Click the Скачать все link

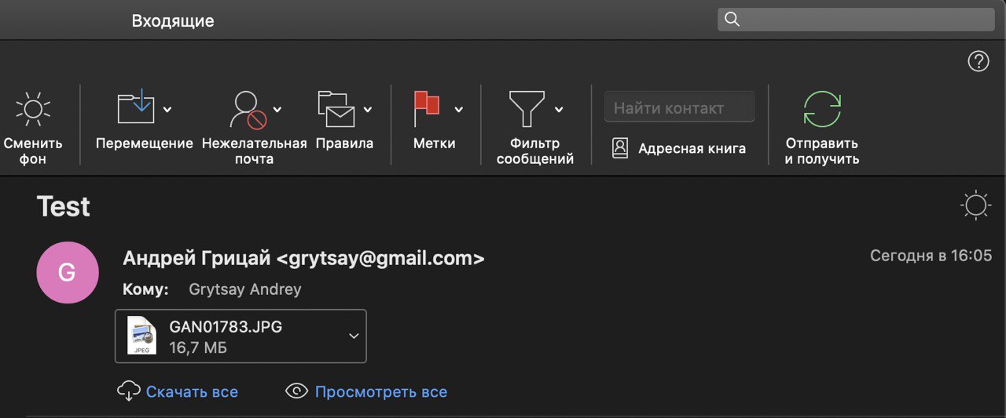[x=192, y=391]
